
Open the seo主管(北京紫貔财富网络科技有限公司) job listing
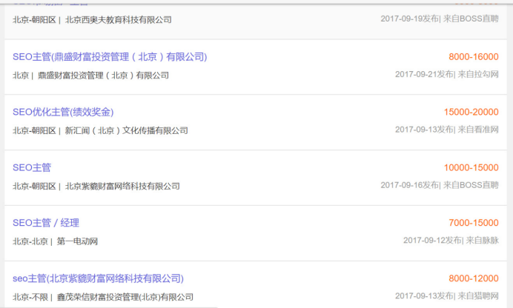(x=98, y=278)
